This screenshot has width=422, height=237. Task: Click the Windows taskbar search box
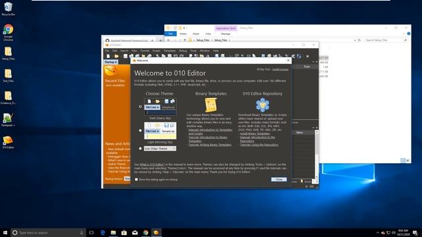click(48, 232)
